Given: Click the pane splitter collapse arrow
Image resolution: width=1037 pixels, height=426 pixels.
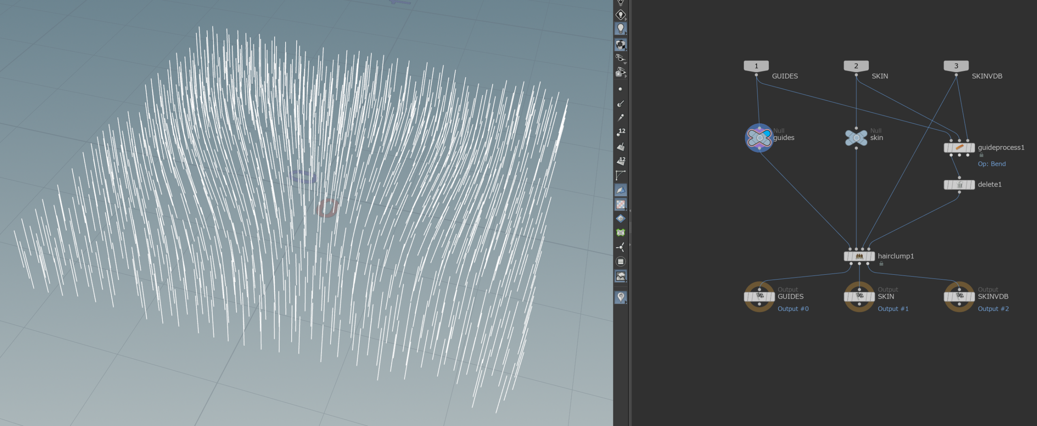Looking at the screenshot, I should point(630,211).
